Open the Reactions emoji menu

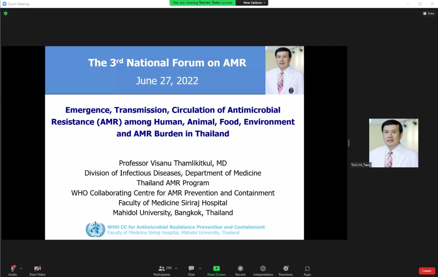(286, 268)
